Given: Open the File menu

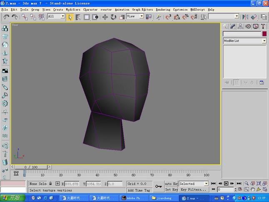Looking at the screenshot, I should tap(5, 10).
